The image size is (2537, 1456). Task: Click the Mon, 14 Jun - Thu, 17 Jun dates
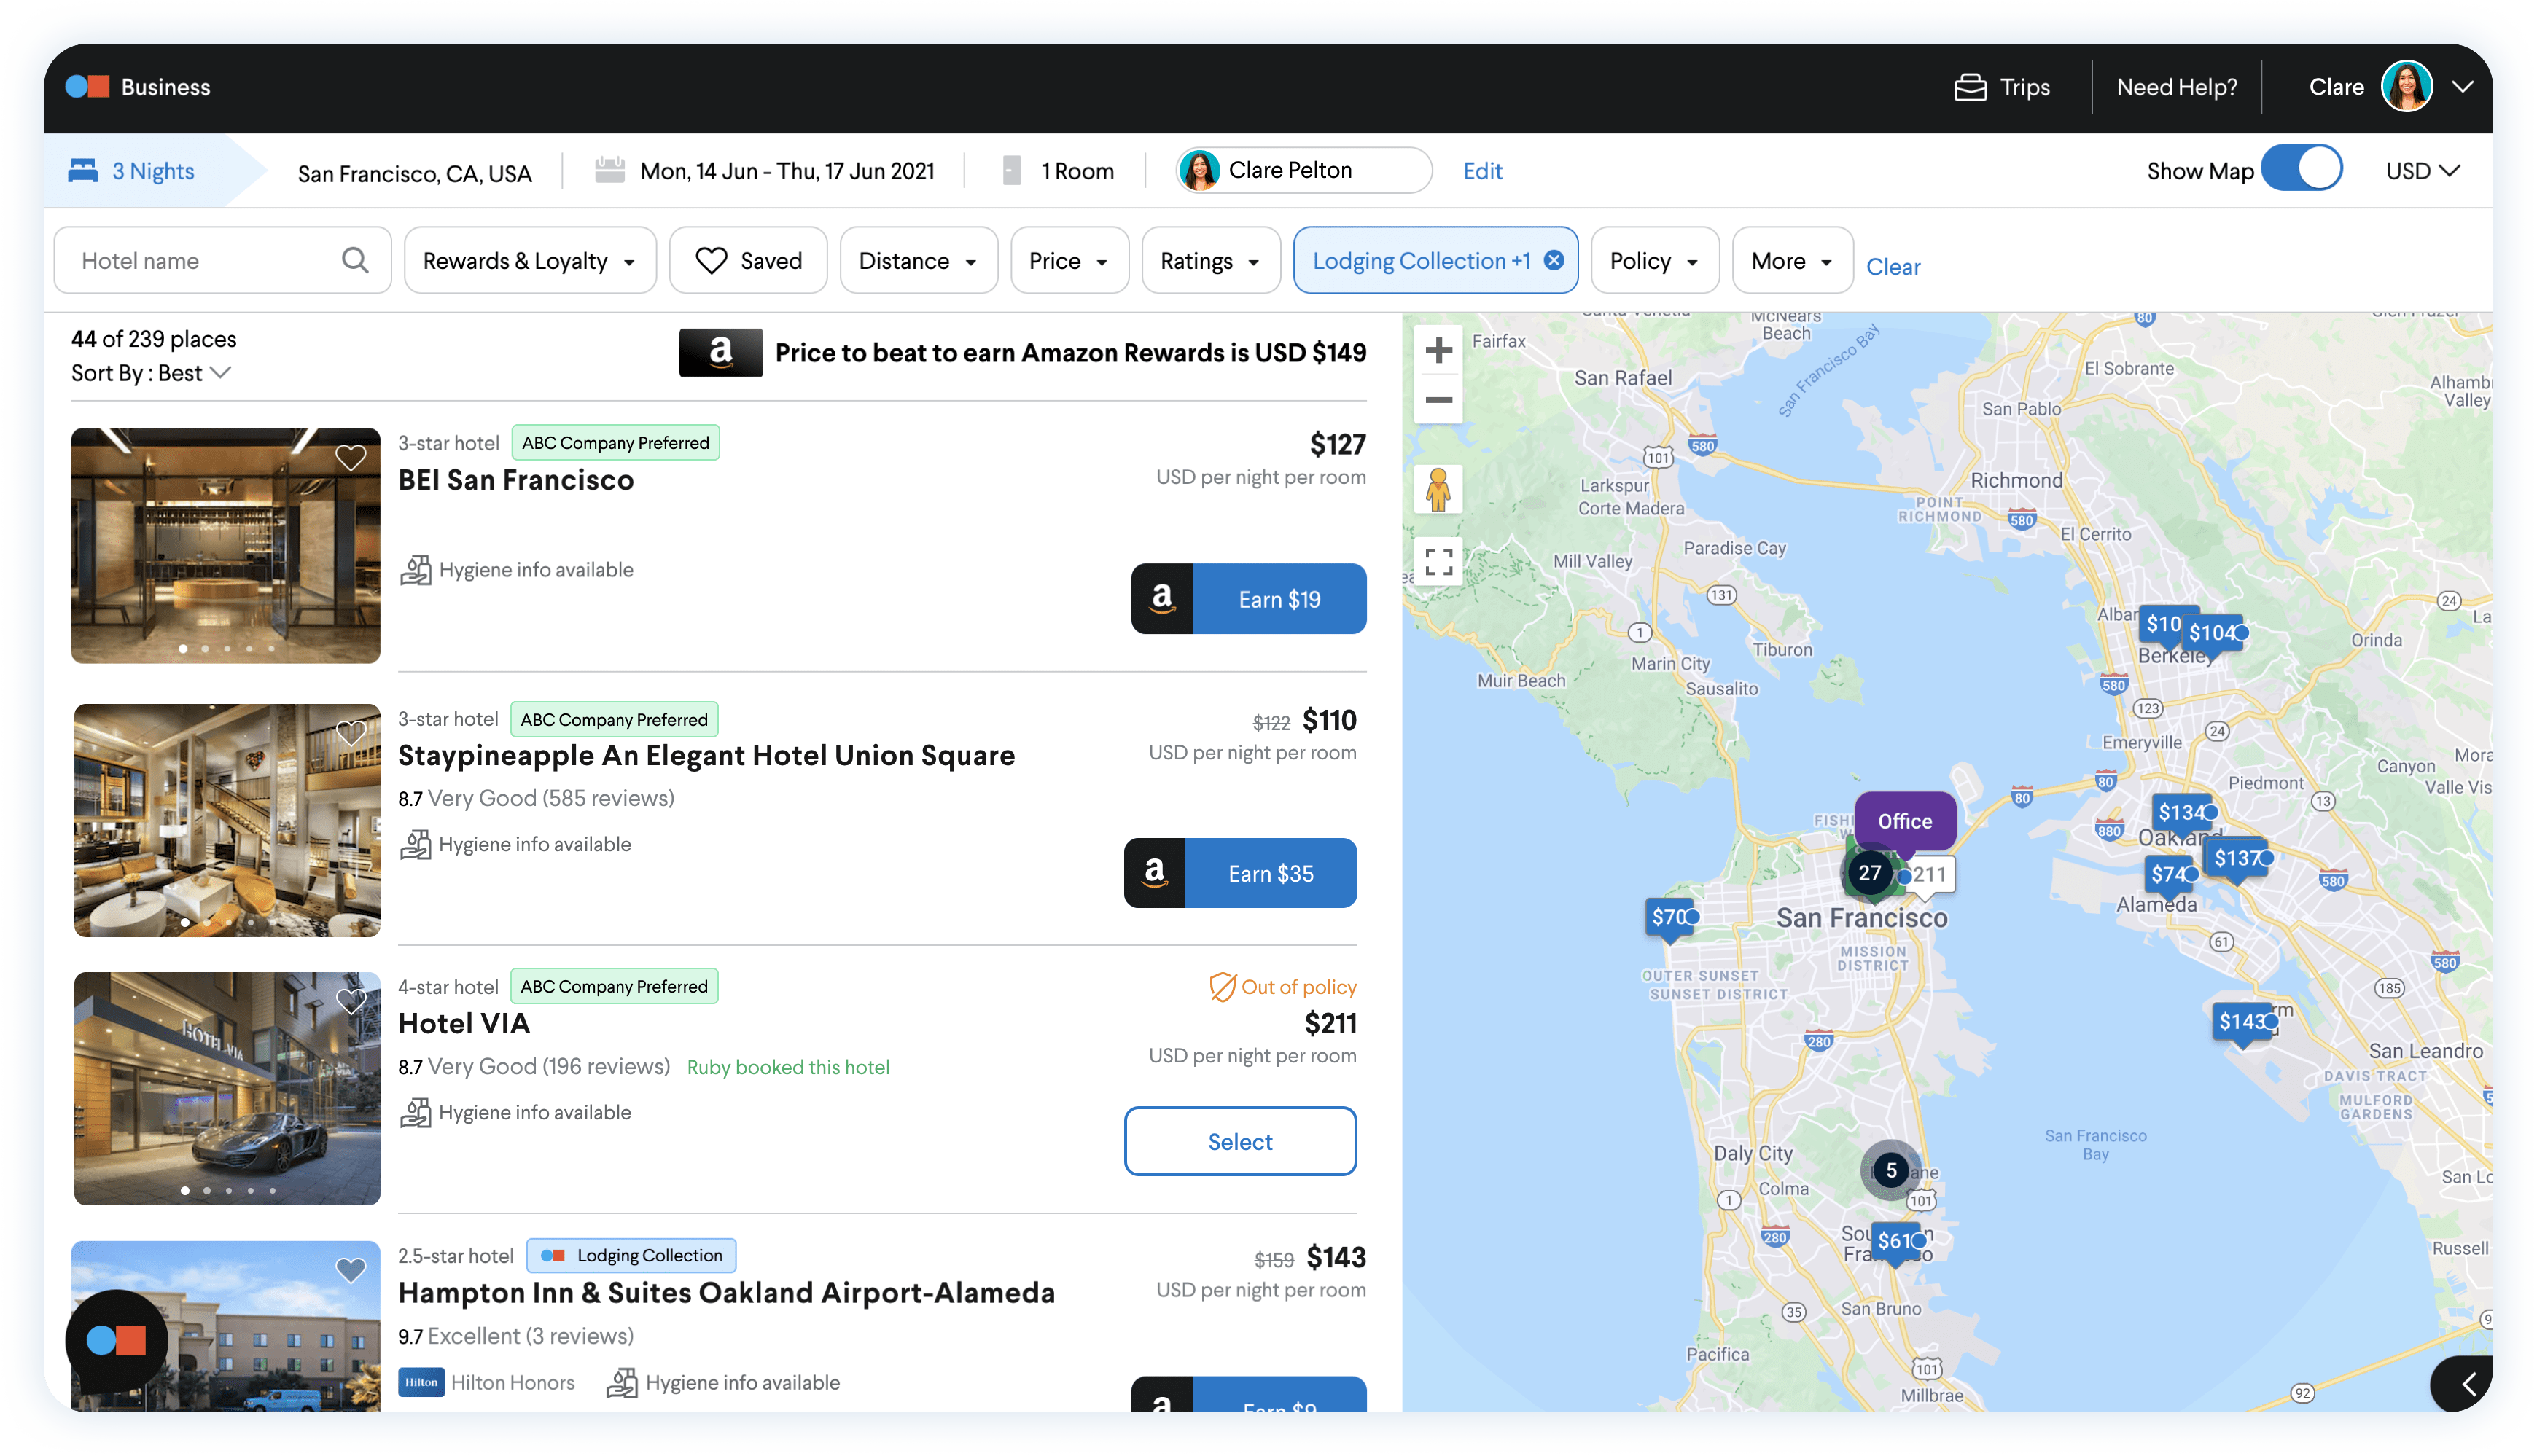pos(787,171)
